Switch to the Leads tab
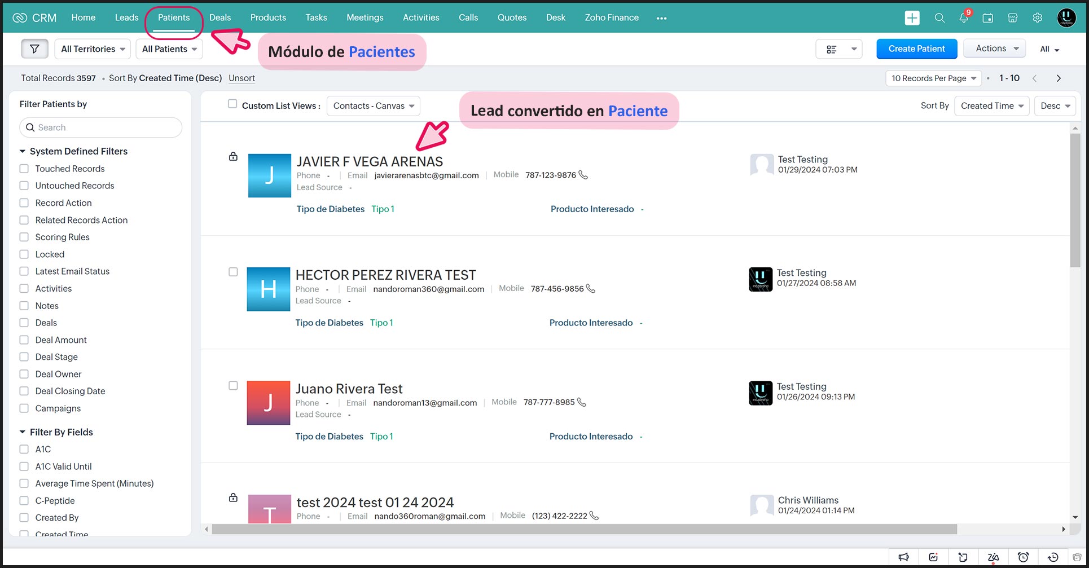The image size is (1089, 568). coord(126,17)
